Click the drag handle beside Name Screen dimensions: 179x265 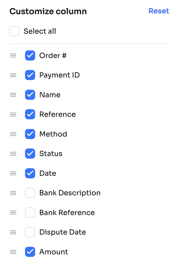(x=13, y=95)
